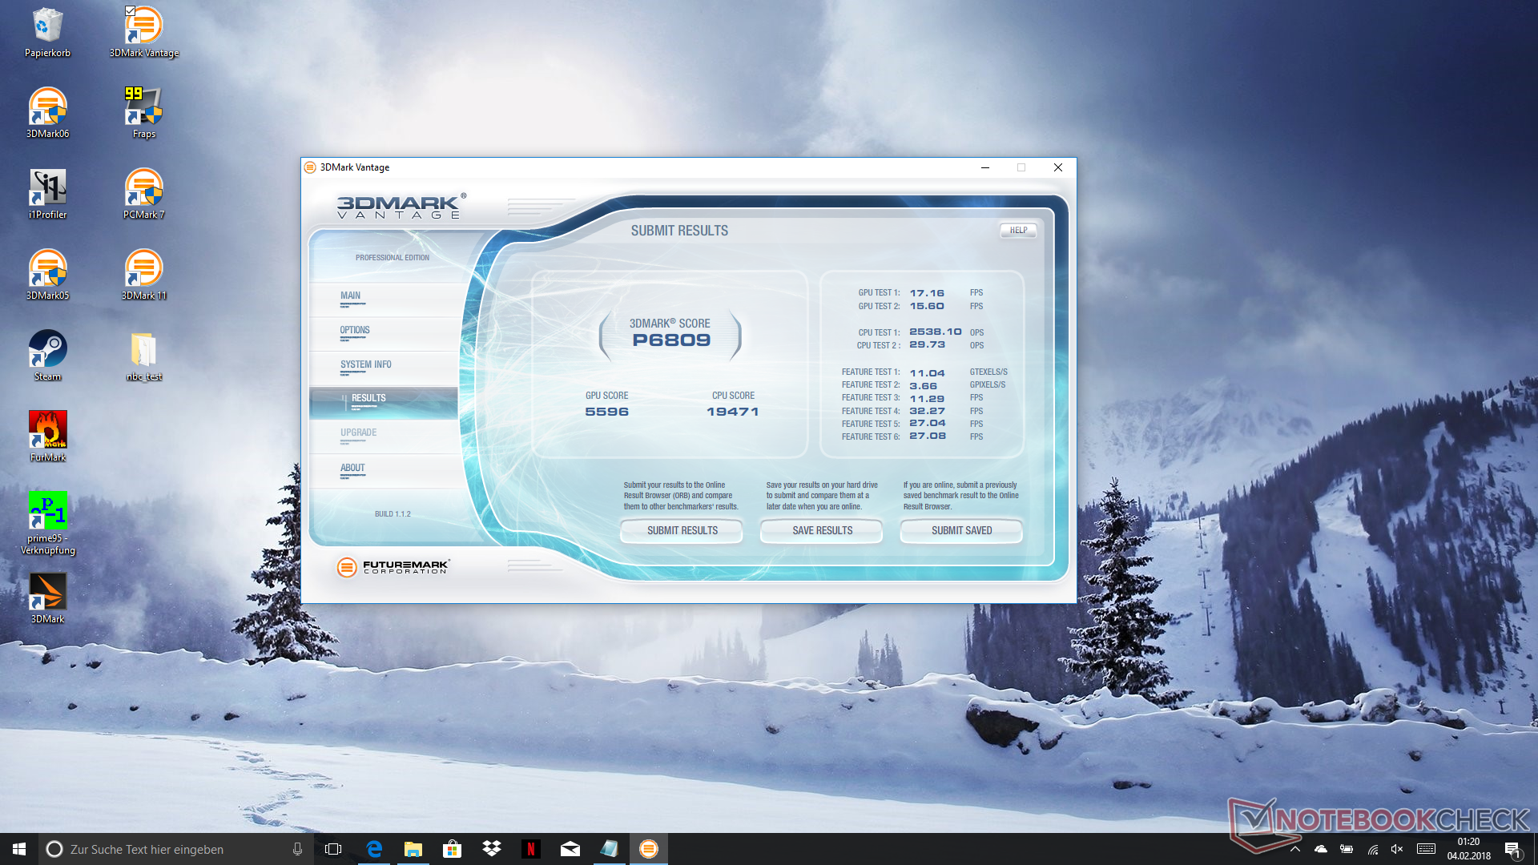Open the Action Center notification icon
Image resolution: width=1538 pixels, height=865 pixels.
pos(1512,849)
